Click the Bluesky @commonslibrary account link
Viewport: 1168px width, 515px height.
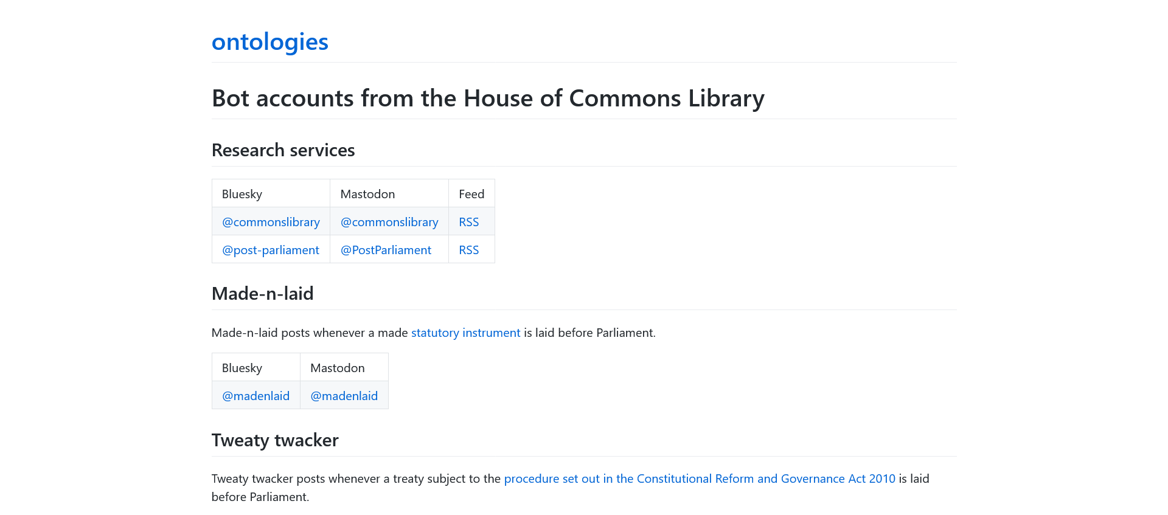[270, 222]
